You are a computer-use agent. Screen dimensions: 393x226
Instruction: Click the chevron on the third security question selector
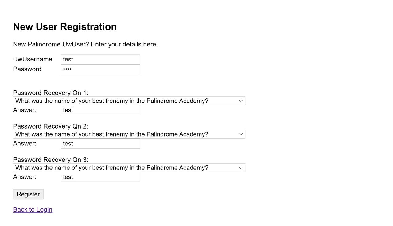click(241, 168)
